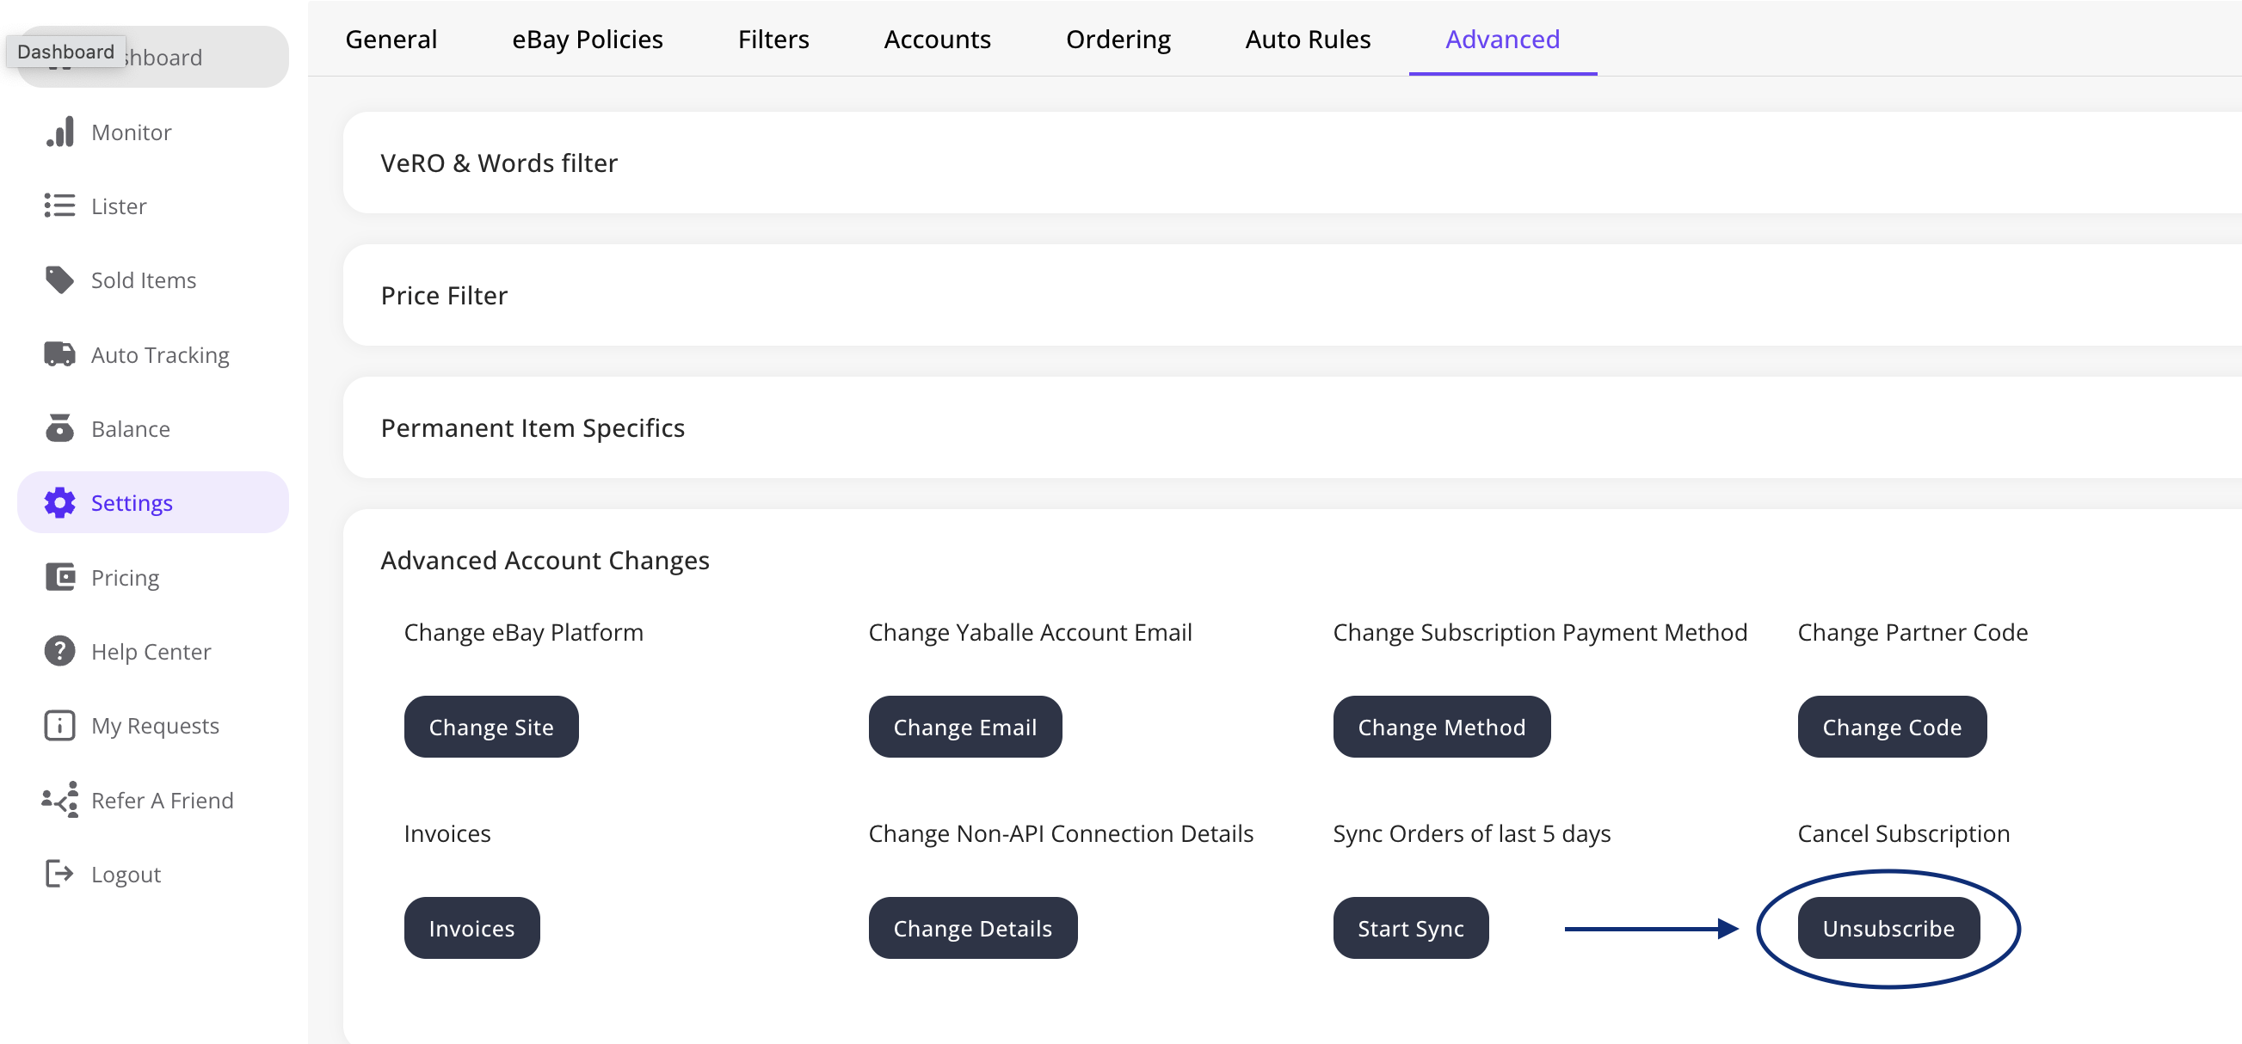Expand the Permanent Item Specifics section
2242x1044 pixels.
[1292, 427]
